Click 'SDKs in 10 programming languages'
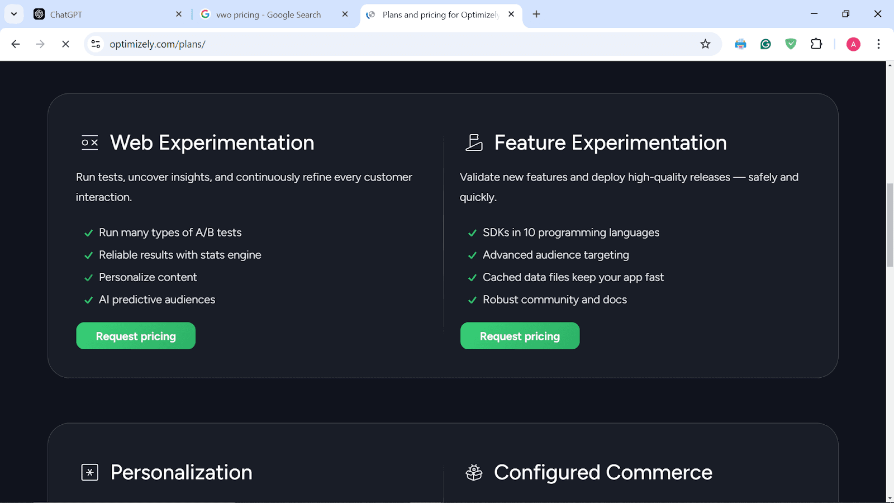The height and width of the screenshot is (503, 894). click(x=571, y=232)
